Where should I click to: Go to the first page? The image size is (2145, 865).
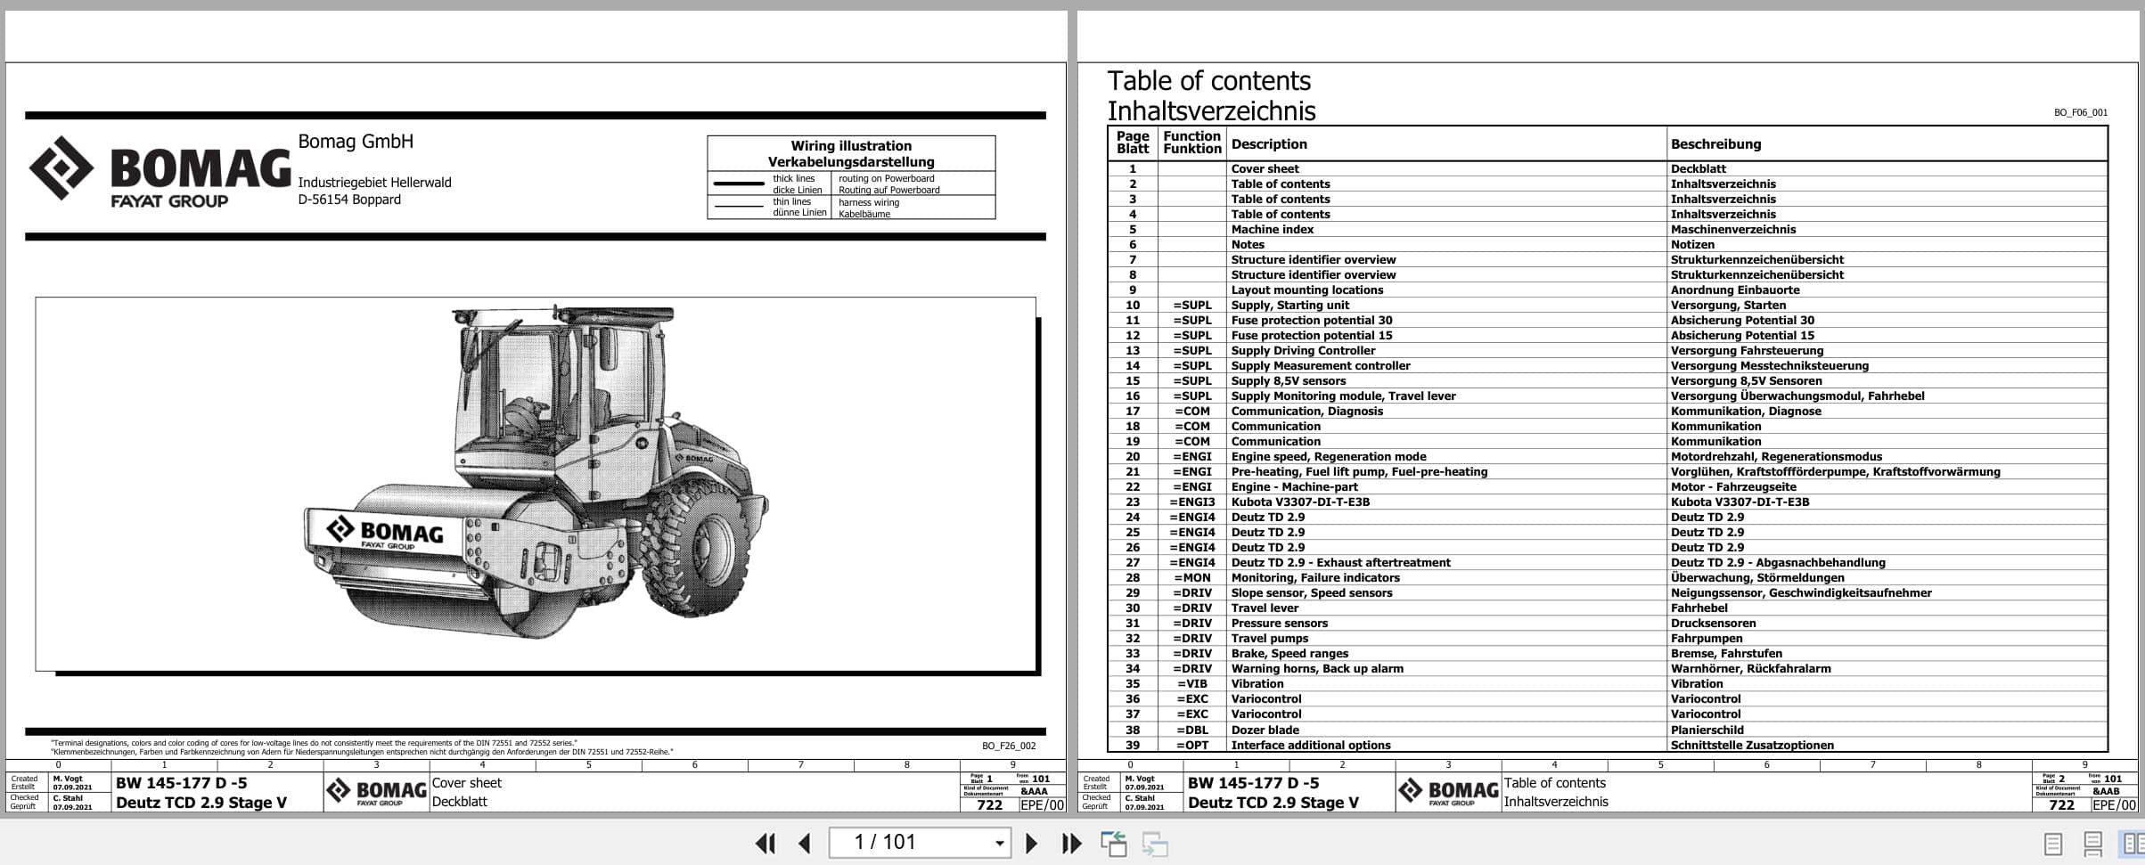click(x=765, y=843)
